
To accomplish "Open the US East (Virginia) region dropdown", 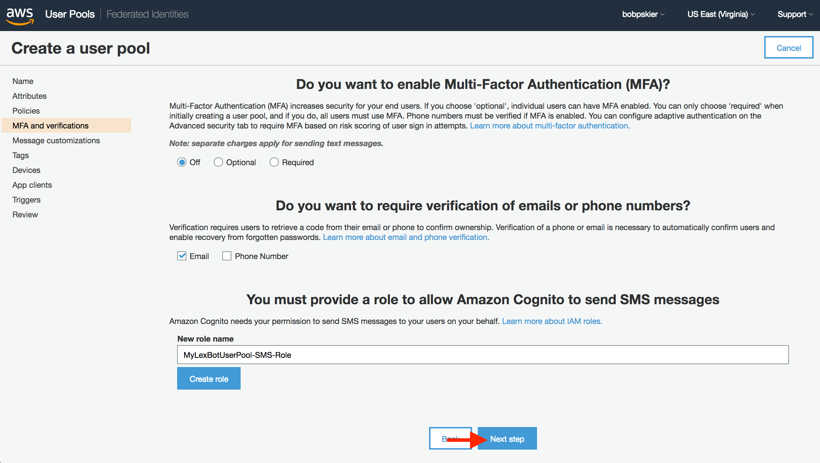I will coord(721,14).
